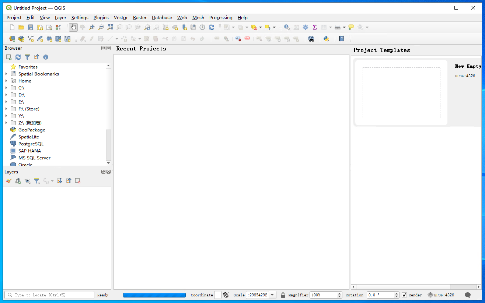Screen dimensions: 485x303
Task: Open the Deselect Features dropdown arrow
Action: (261, 27)
